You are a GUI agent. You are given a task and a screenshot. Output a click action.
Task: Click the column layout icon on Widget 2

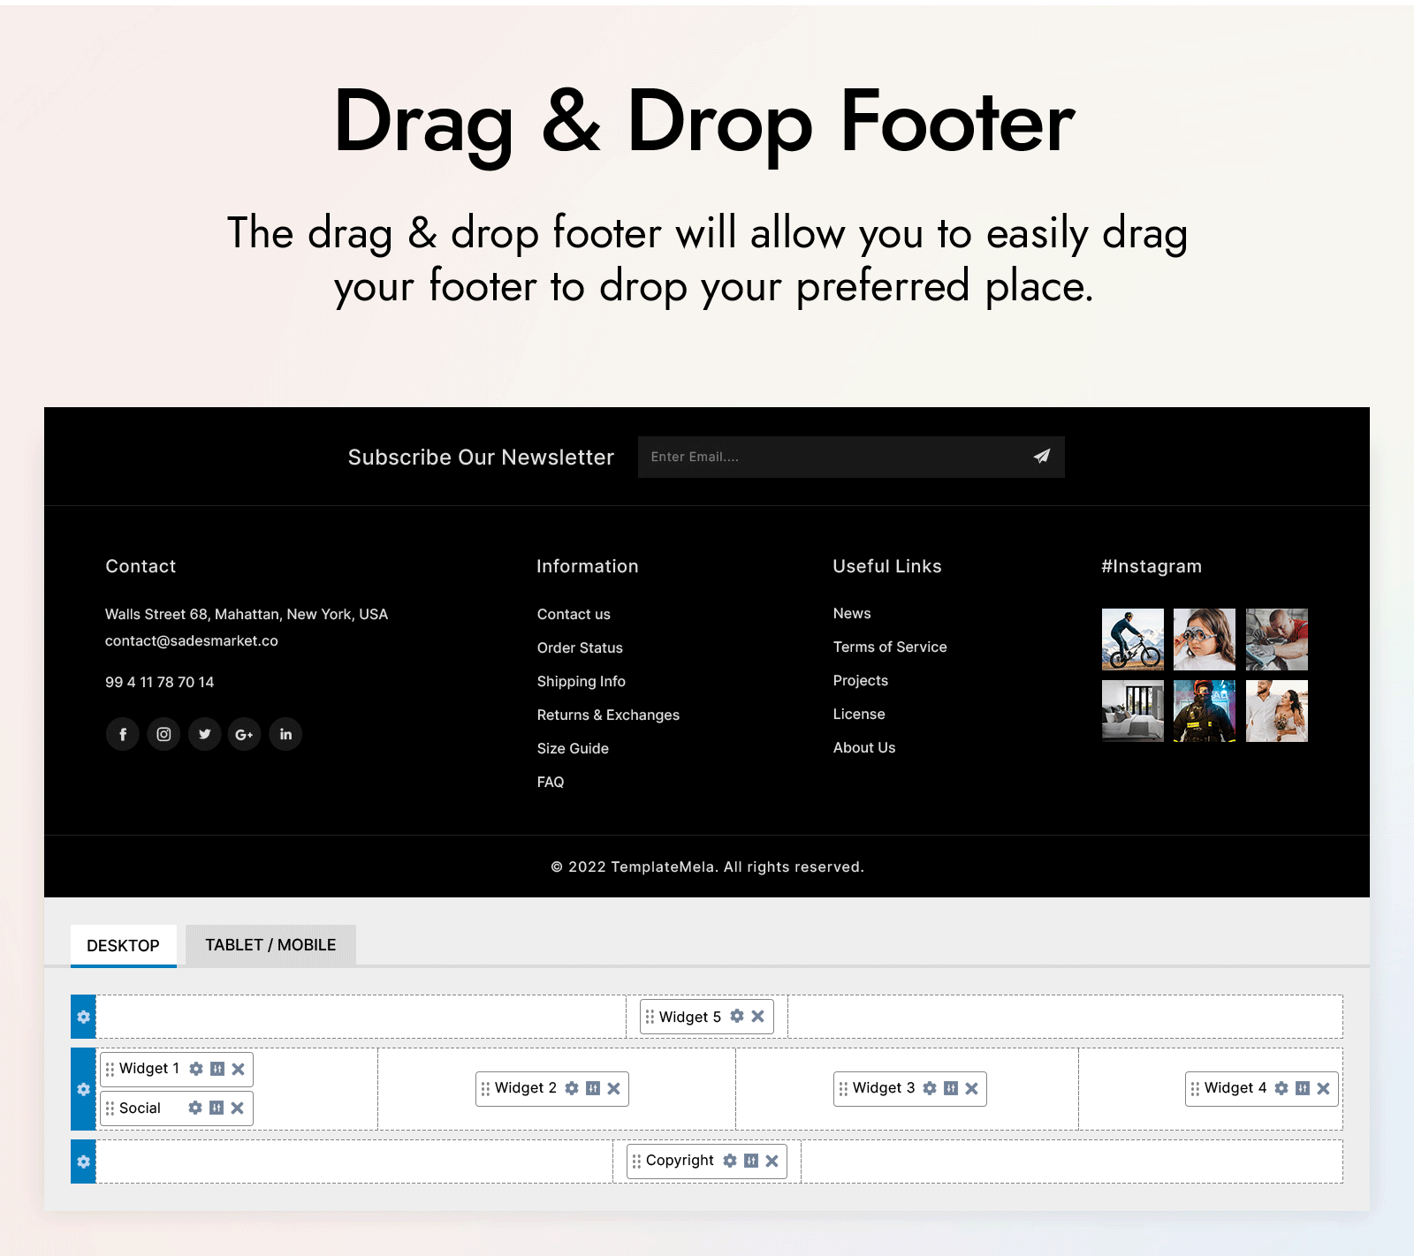point(593,1088)
